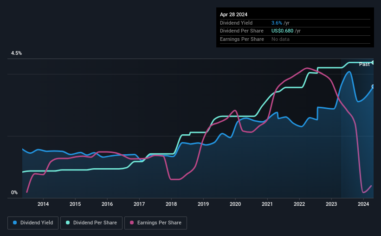Image resolution: width=381 pixels, height=236 pixels.
Task: Click the 3.6% dividend yield value
Action: click(277, 23)
